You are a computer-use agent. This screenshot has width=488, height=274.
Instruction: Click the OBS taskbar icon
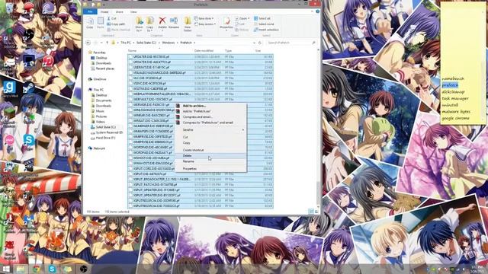(x=83, y=269)
